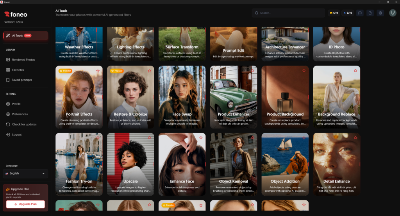
Task: Favorite the Restore & Colorize star
Action: (150, 71)
